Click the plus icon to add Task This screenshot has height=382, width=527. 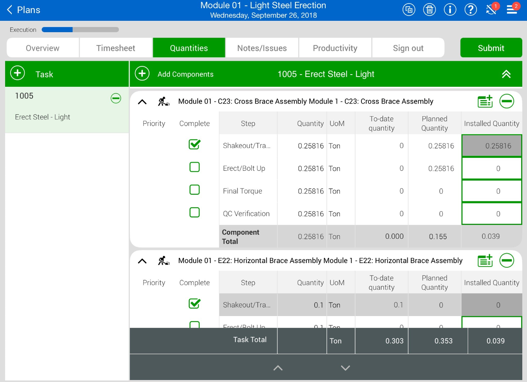pos(18,73)
